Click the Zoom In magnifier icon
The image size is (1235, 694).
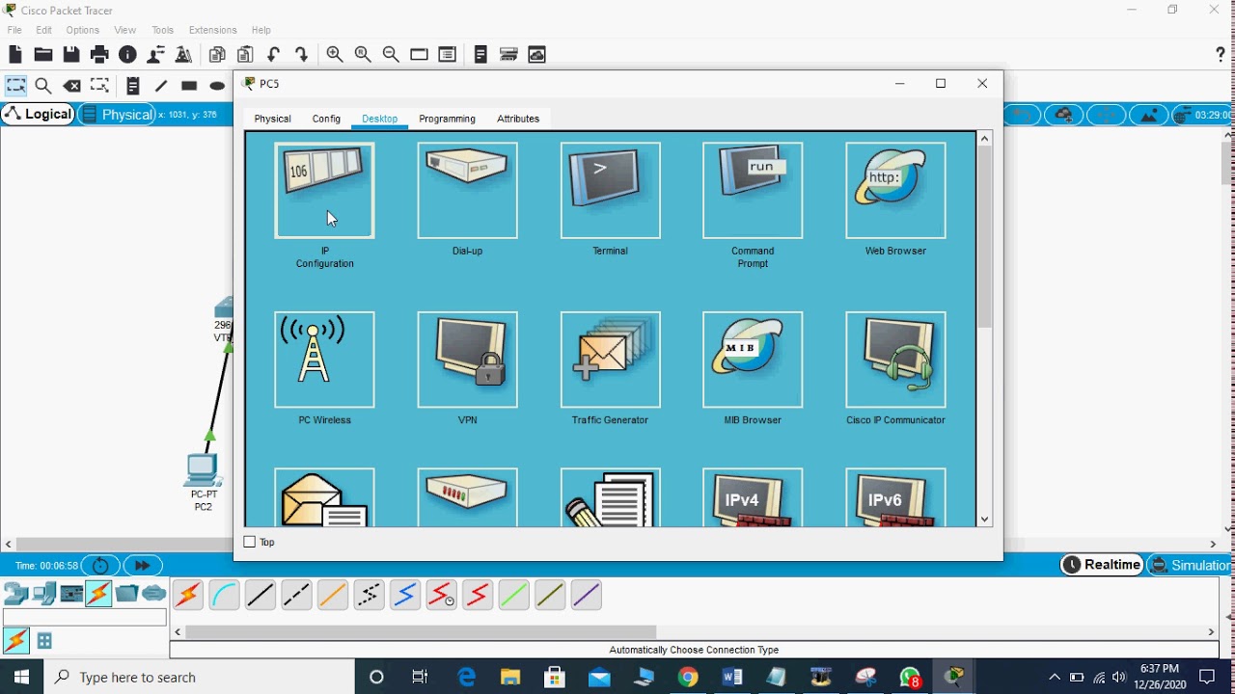tap(335, 55)
